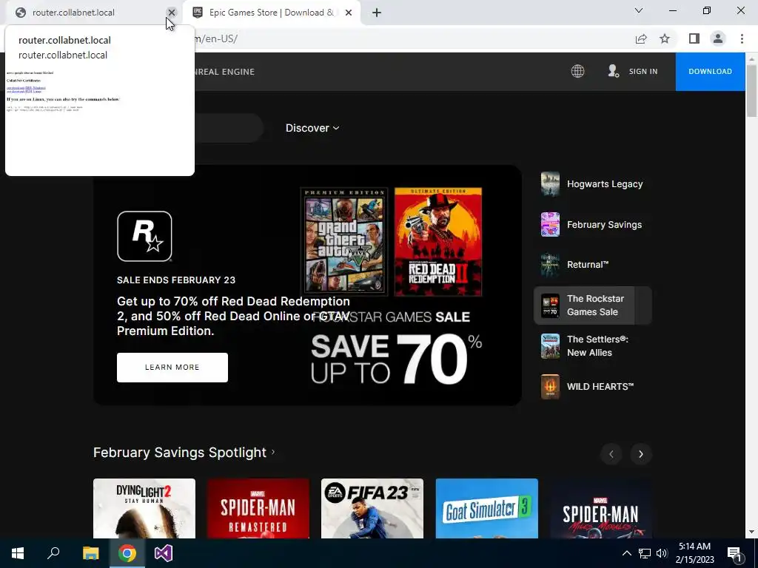Click the LEARN MORE button

(x=172, y=368)
